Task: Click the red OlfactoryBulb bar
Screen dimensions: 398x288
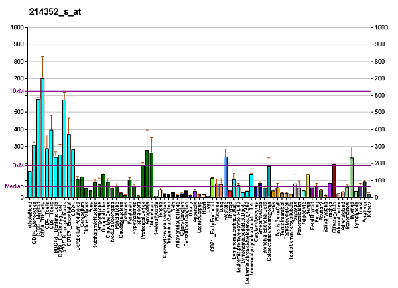Action: (x=334, y=180)
